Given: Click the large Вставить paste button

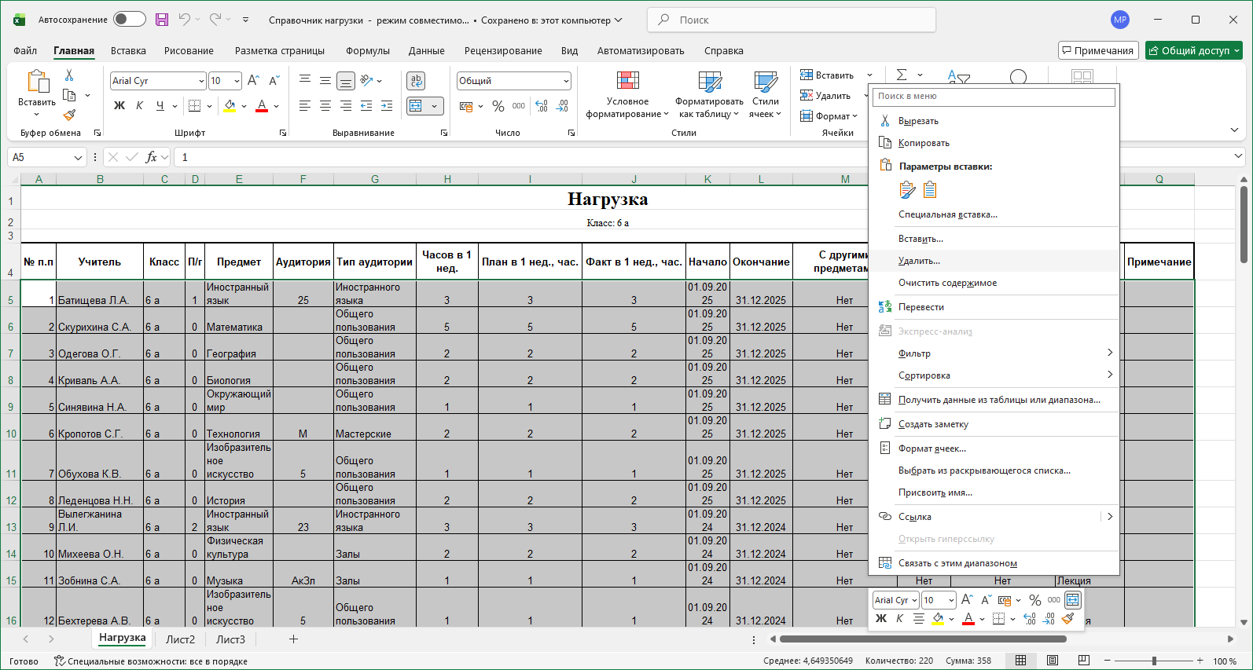Looking at the screenshot, I should 36,92.
